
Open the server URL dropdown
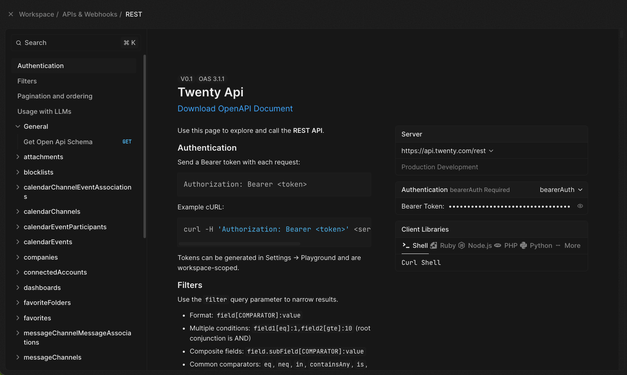click(x=491, y=151)
